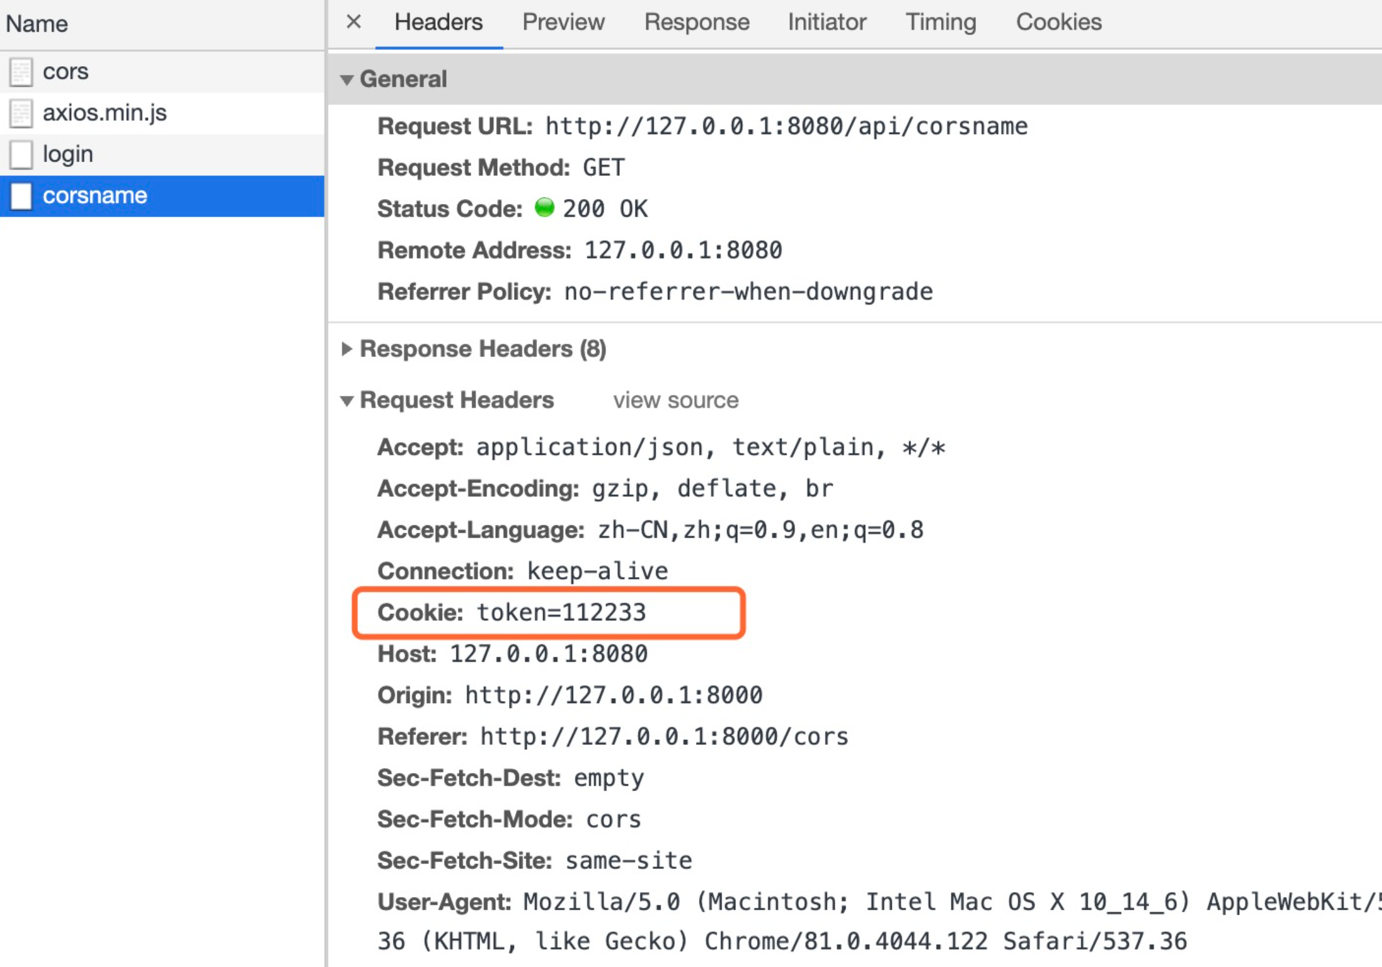Screen dimensions: 1382x967
Task: Open the Cookies tab
Action: 1058,22
